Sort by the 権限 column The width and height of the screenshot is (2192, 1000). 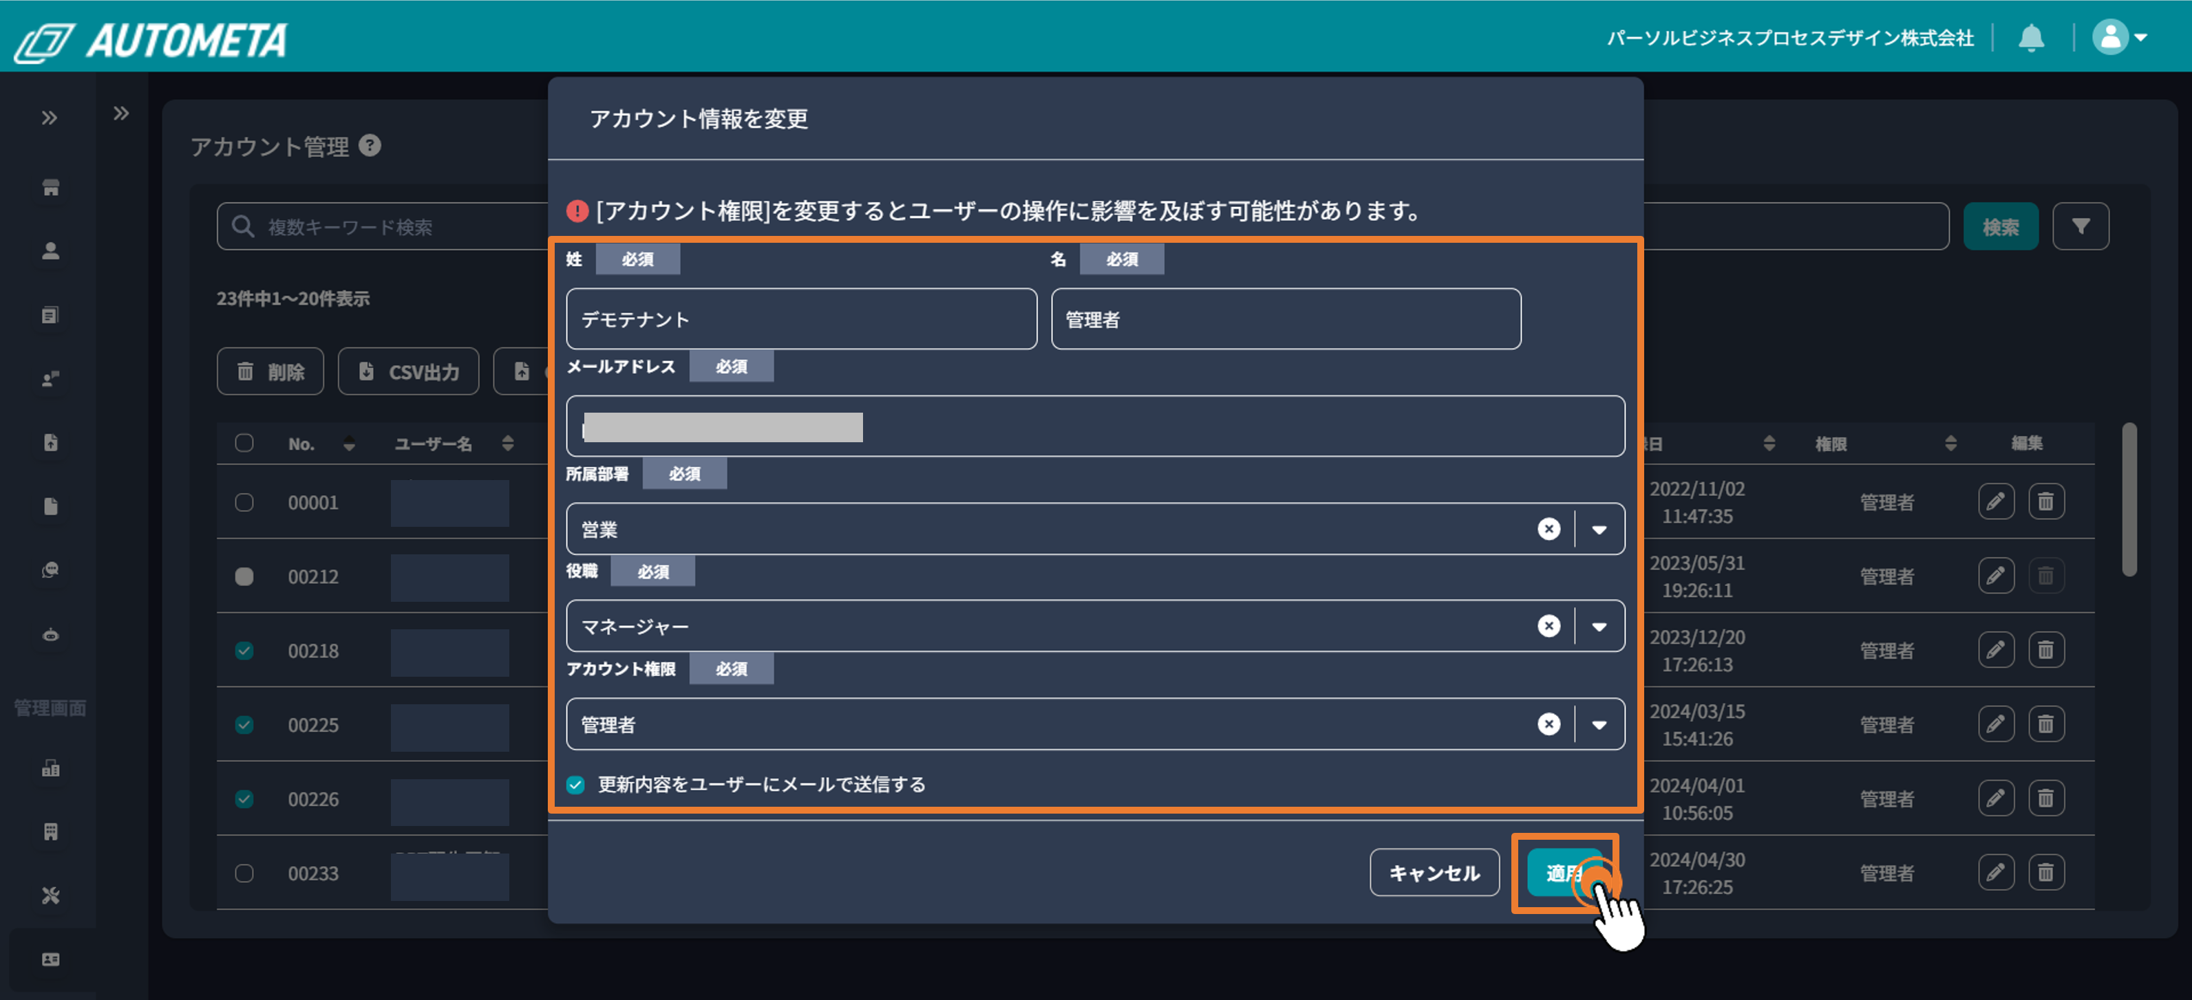click(x=1950, y=443)
